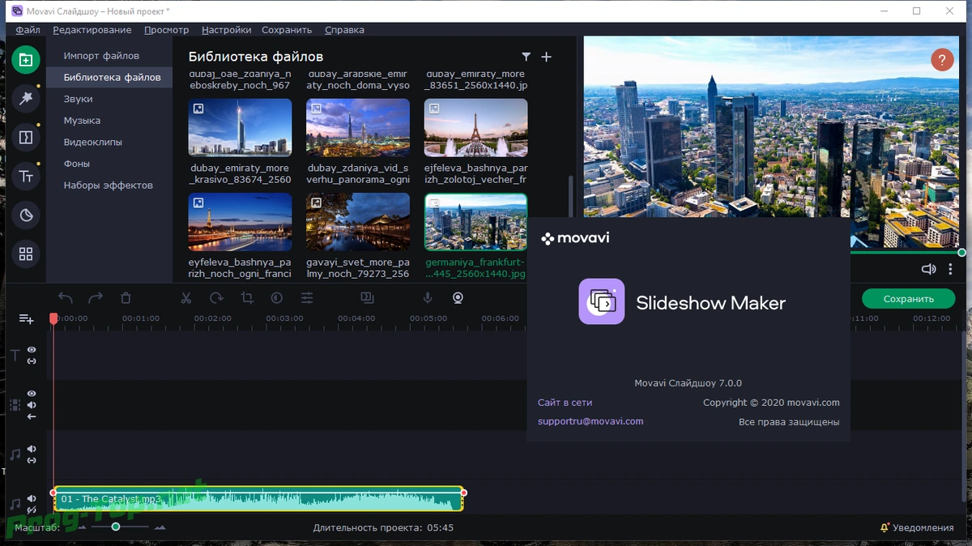Screen dimensions: 972x546
Task: Open the Сохранить menu in the menu bar
Action: pos(287,30)
